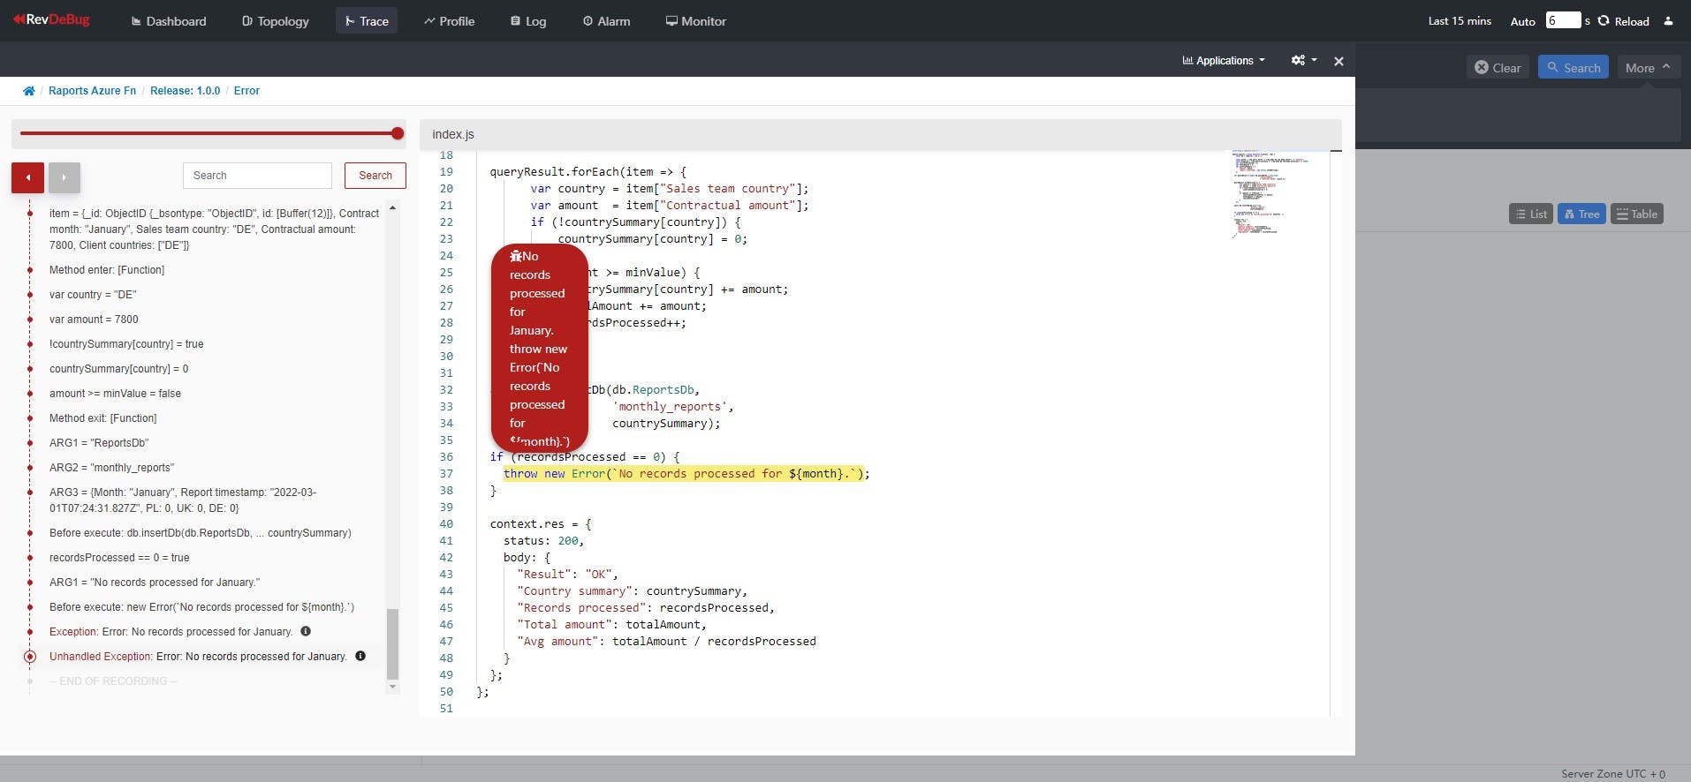Open the Applications dropdown
The width and height of the screenshot is (1691, 782).
click(x=1224, y=60)
